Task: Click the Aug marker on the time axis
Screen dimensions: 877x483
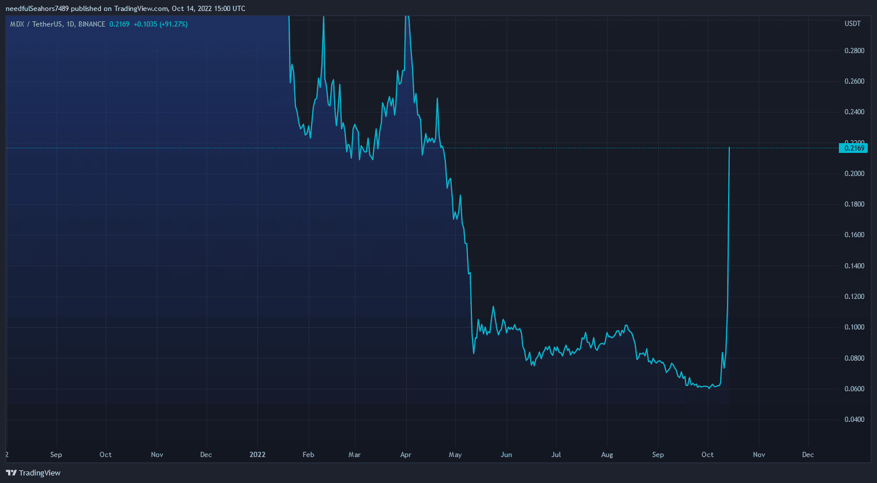Action: pos(607,455)
